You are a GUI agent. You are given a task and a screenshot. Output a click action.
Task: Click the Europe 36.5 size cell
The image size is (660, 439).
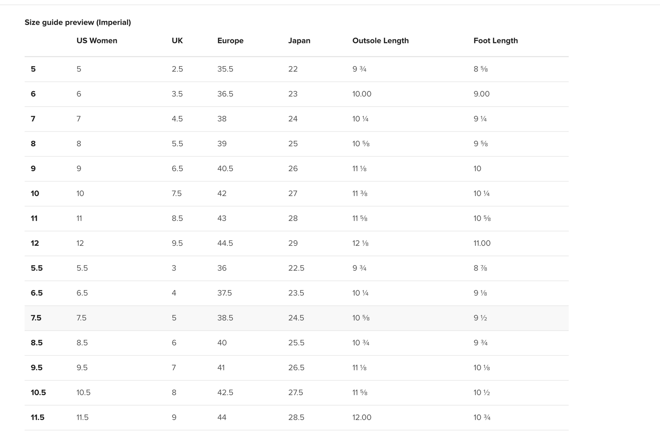tap(225, 94)
